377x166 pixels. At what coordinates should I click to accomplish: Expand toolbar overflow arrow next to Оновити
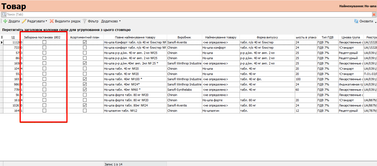[375, 22]
